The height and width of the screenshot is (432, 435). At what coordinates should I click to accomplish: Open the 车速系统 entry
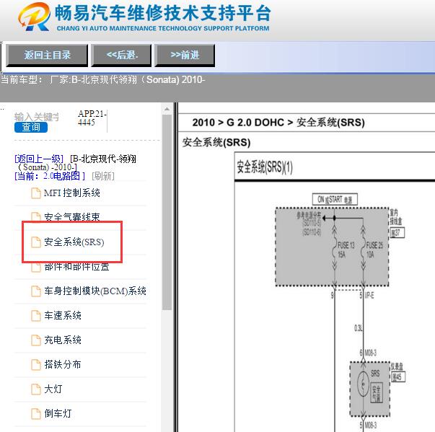[63, 315]
